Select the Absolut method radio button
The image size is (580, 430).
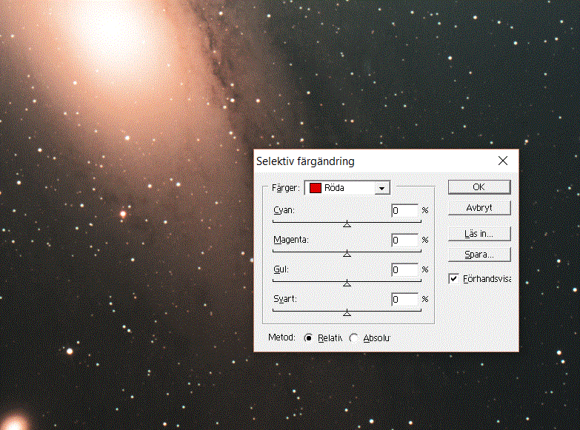pos(354,338)
